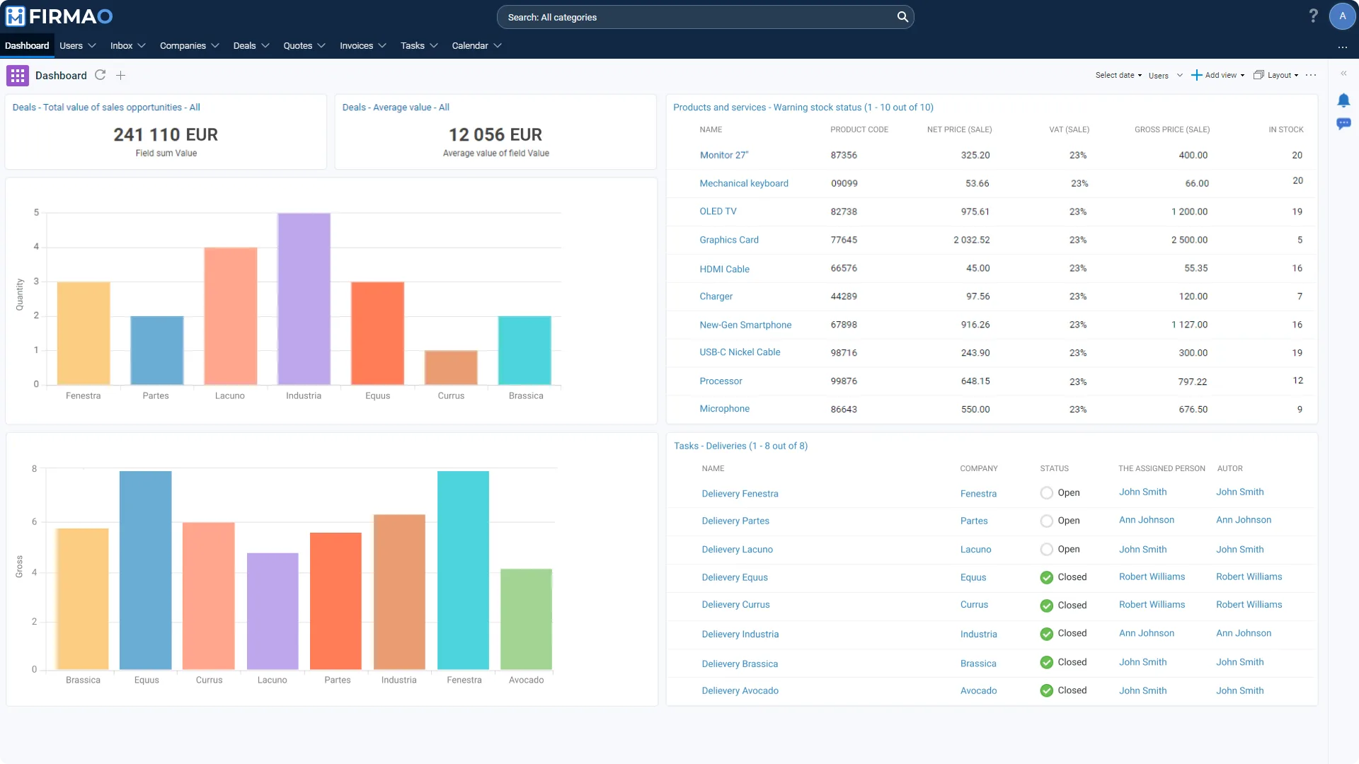The image size is (1359, 764).
Task: Open the navigation bar overflow dots
Action: [1343, 47]
